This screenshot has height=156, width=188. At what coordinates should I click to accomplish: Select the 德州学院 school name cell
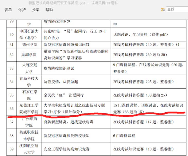(29, 44)
